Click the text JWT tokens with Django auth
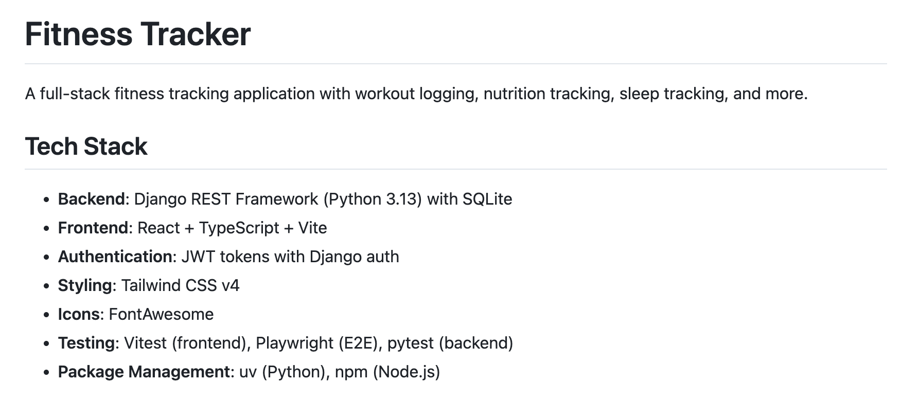This screenshot has width=919, height=400. click(290, 257)
